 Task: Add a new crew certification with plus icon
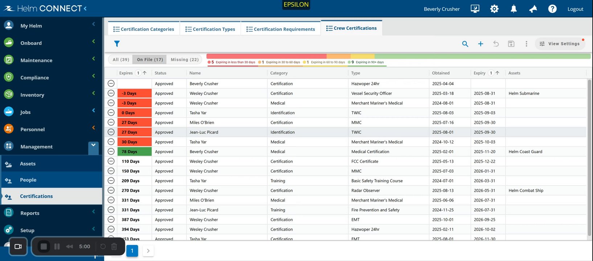tap(480, 44)
